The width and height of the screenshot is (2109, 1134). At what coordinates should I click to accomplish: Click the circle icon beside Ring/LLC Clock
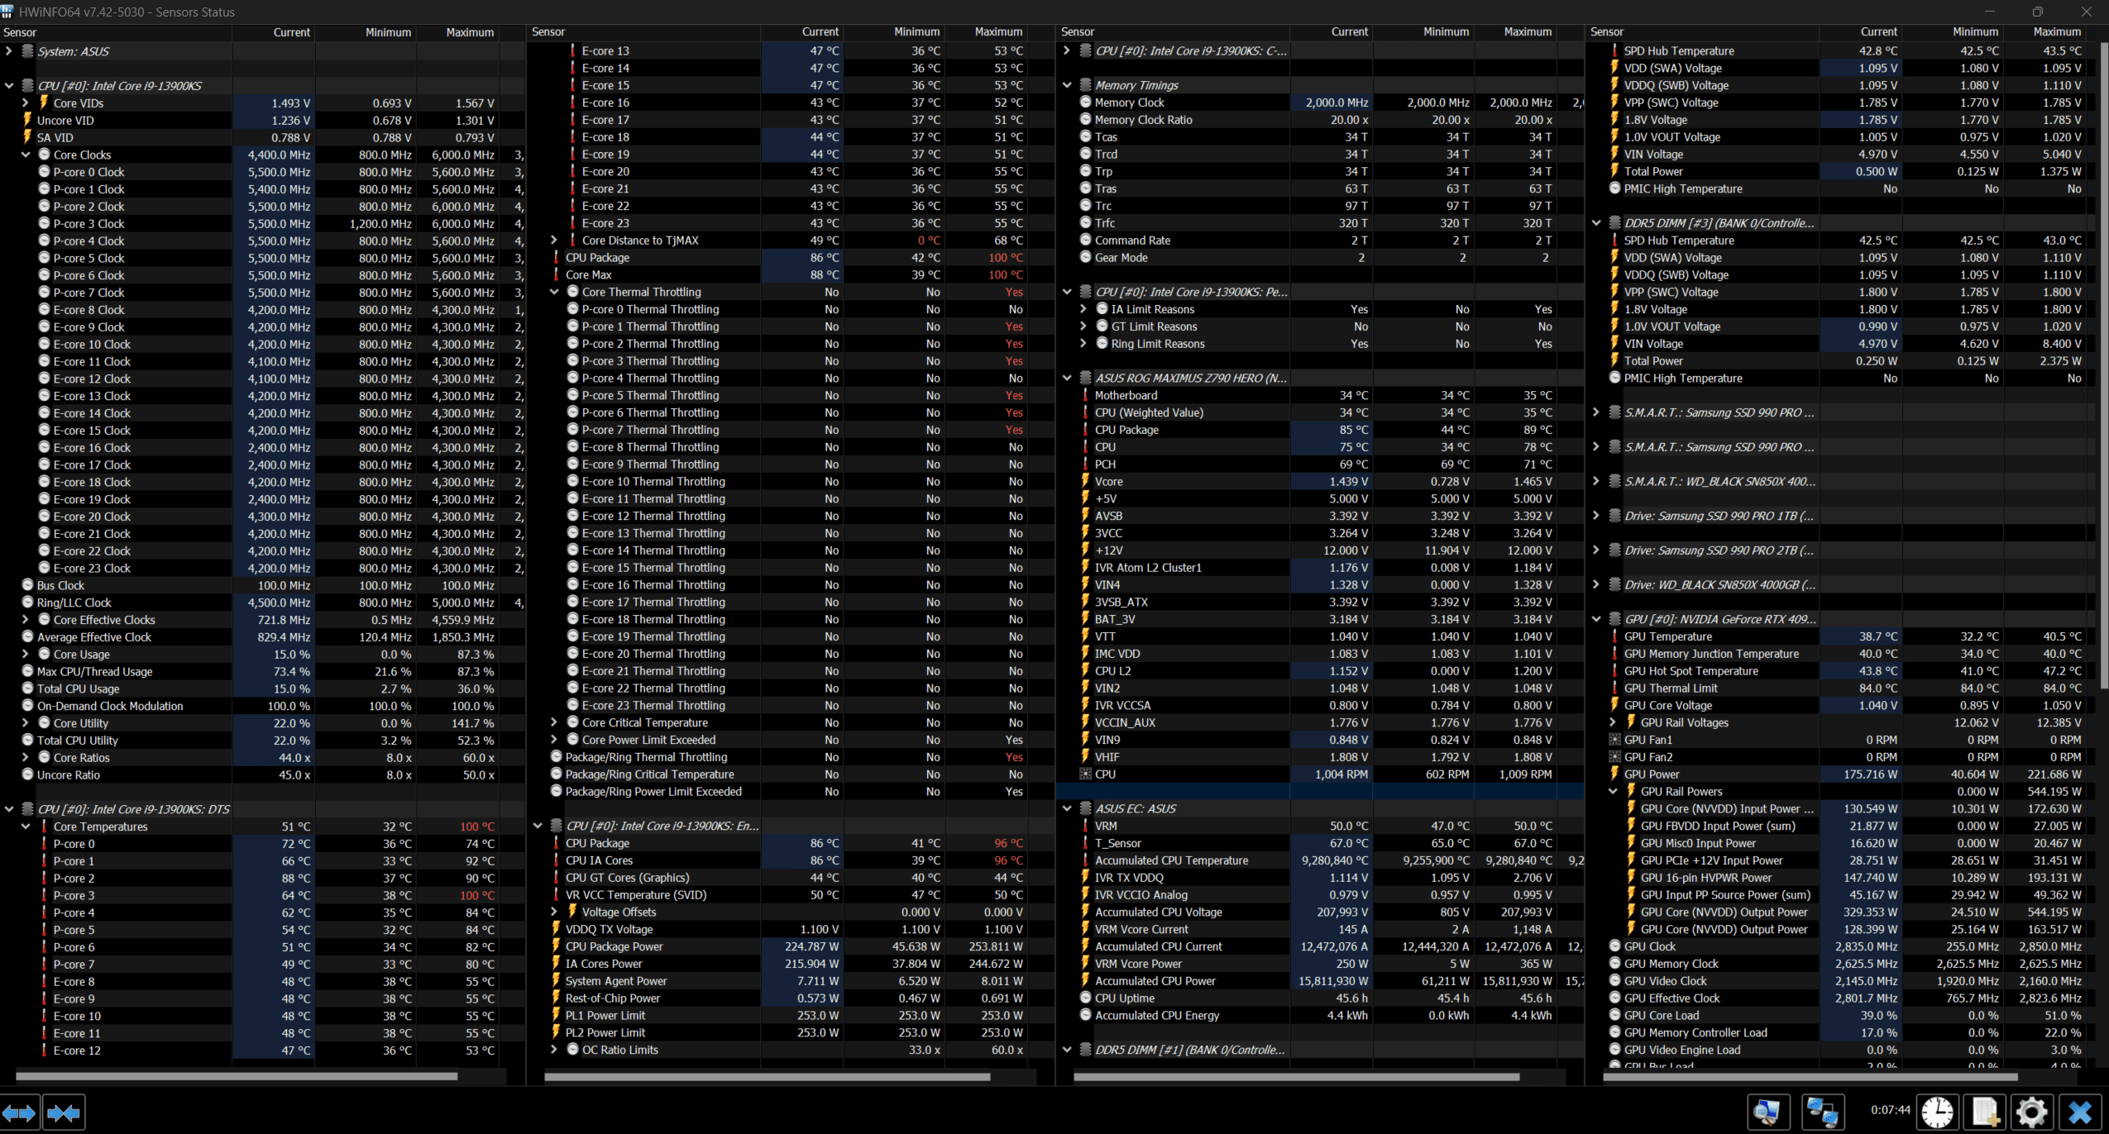(27, 603)
